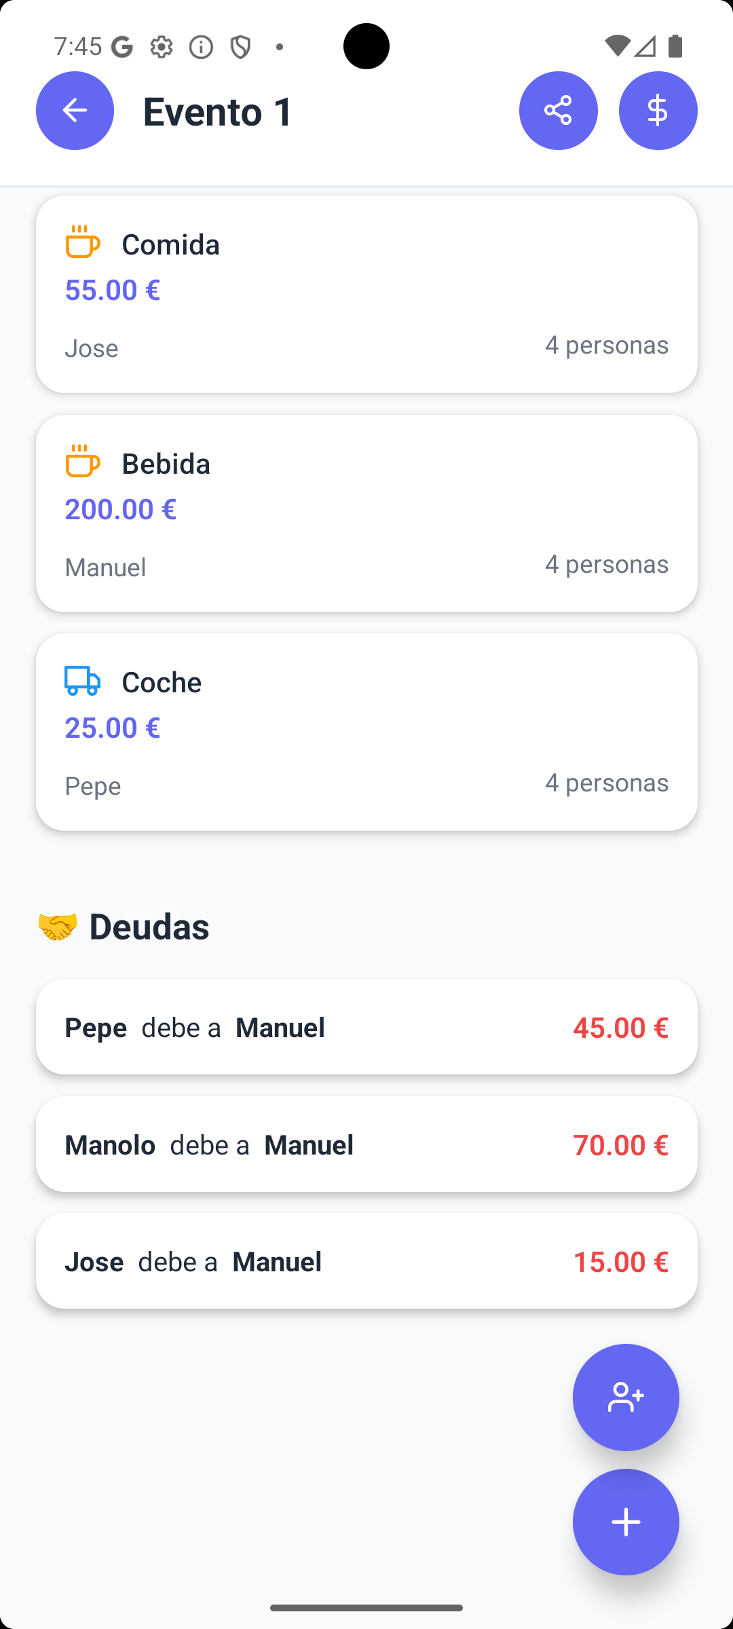Select the Jose debe a Manuel debt
Image resolution: width=733 pixels, height=1629 pixels.
(x=366, y=1261)
